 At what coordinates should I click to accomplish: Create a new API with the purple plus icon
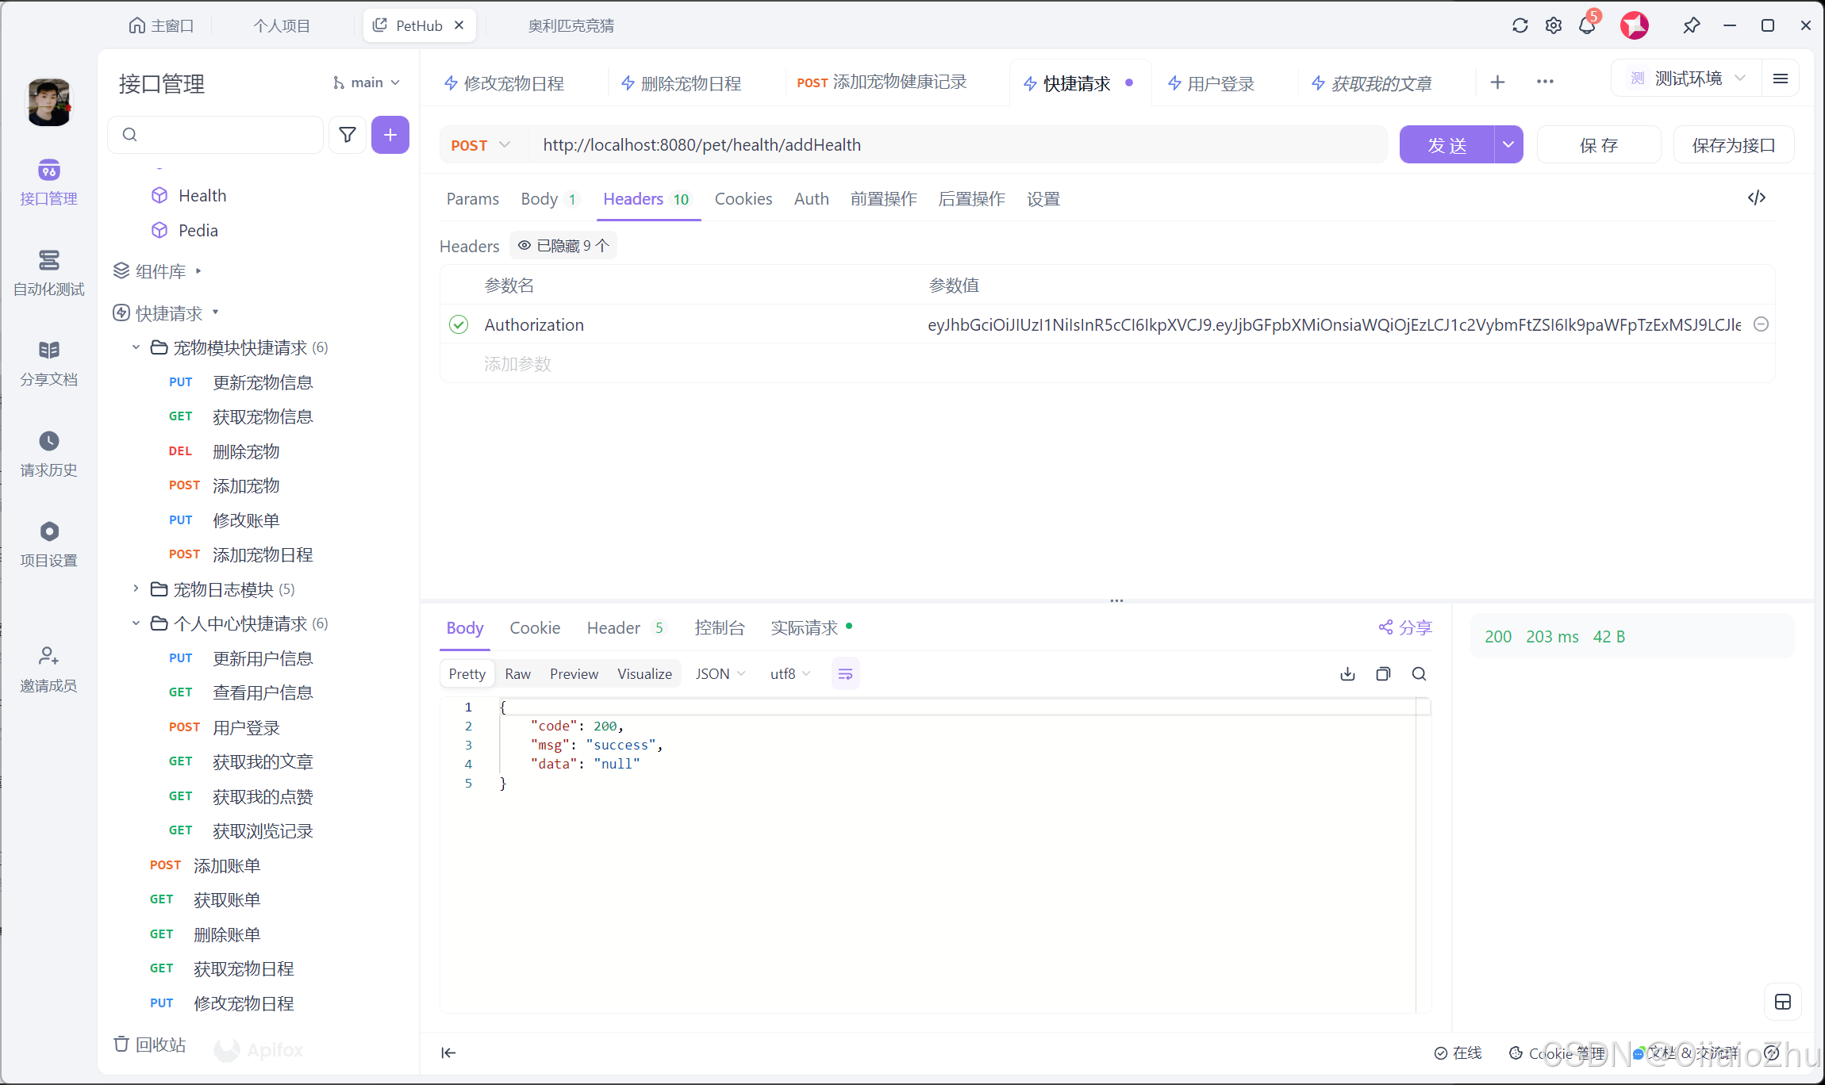pyautogui.click(x=390, y=135)
